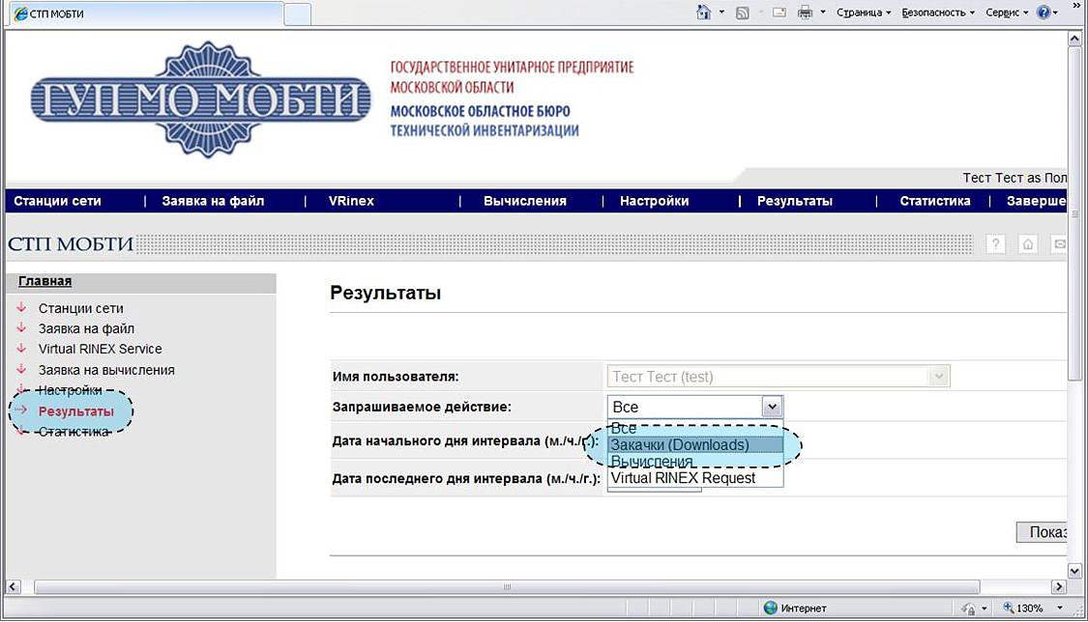1088x622 pixels.
Task: Open Статистика in the blue navigation bar
Action: pyautogui.click(x=935, y=201)
